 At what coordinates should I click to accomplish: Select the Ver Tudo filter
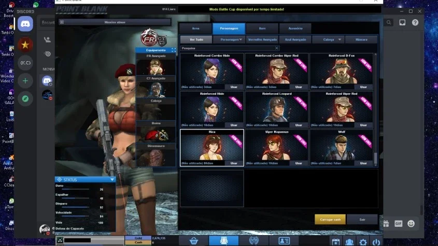pyautogui.click(x=196, y=40)
